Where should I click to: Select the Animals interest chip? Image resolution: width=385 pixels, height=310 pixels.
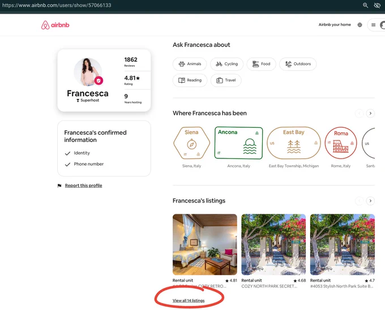(190, 64)
